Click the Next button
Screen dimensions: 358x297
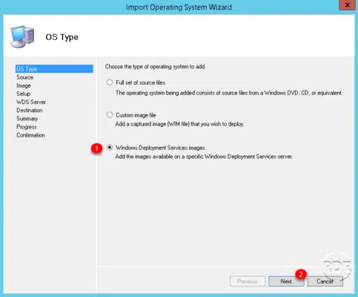pos(286,281)
